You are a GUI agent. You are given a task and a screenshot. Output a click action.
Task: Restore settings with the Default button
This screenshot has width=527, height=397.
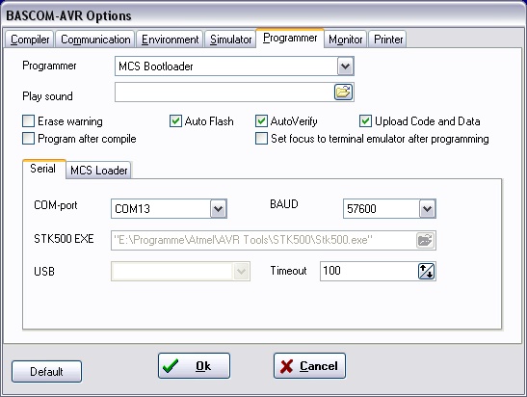(x=46, y=371)
